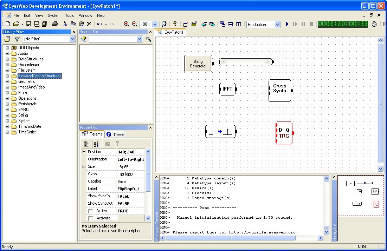
Task: Select the Bang Generator block on canvas
Action: coord(198,64)
